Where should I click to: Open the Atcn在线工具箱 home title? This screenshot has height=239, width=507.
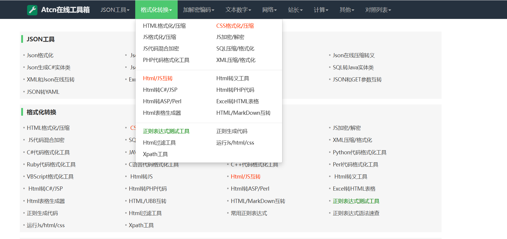(x=65, y=10)
